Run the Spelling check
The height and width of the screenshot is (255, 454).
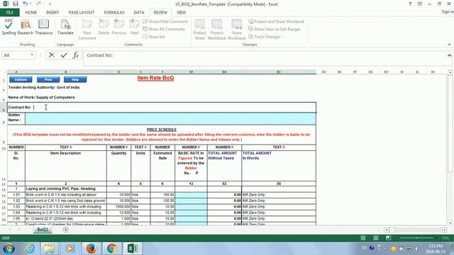pyautogui.click(x=9, y=27)
